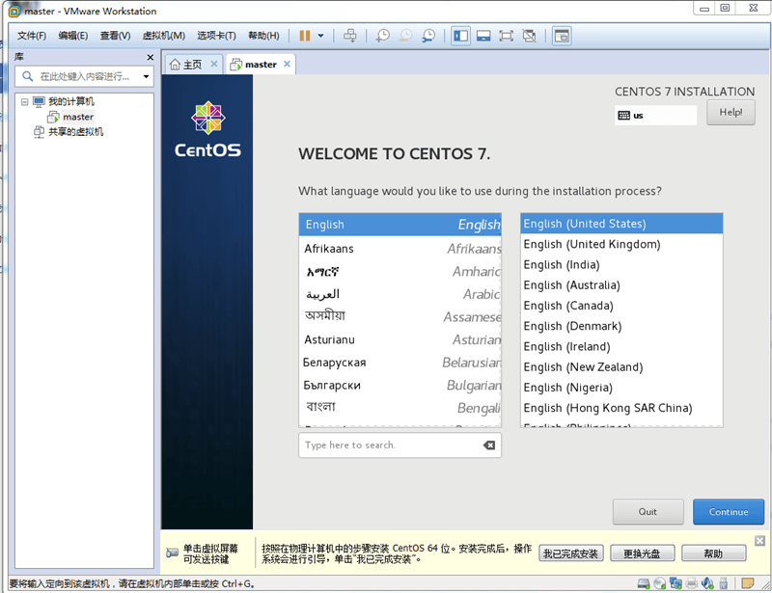772x593 pixels.
Task: Choose English (Nigeria) locale
Action: click(621, 388)
